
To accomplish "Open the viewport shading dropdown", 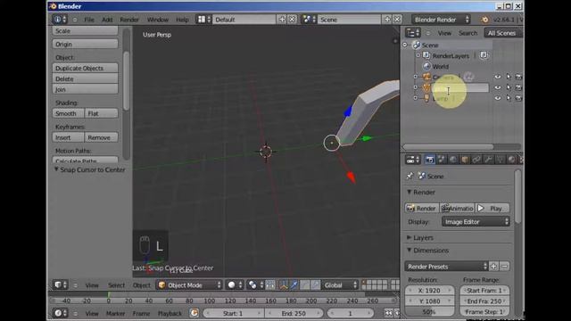I will (x=235, y=285).
